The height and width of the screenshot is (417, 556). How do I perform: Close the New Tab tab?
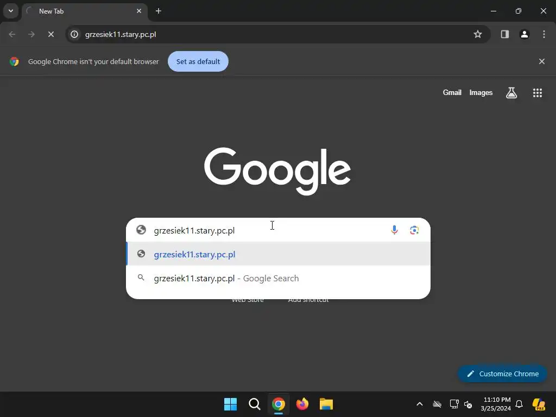point(139,11)
